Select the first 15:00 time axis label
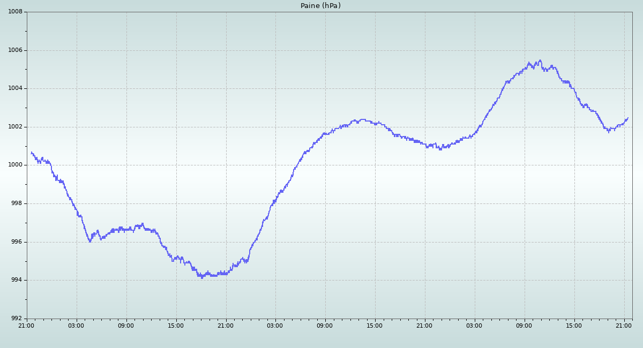643x348 pixels. click(x=176, y=326)
